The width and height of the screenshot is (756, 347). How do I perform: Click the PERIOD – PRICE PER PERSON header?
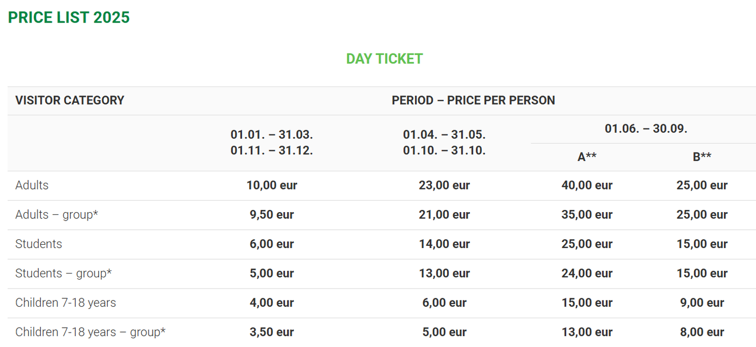tap(473, 101)
